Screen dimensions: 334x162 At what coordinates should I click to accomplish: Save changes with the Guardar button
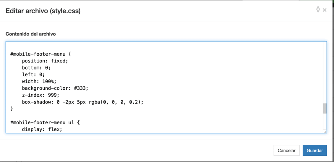pyautogui.click(x=315, y=150)
